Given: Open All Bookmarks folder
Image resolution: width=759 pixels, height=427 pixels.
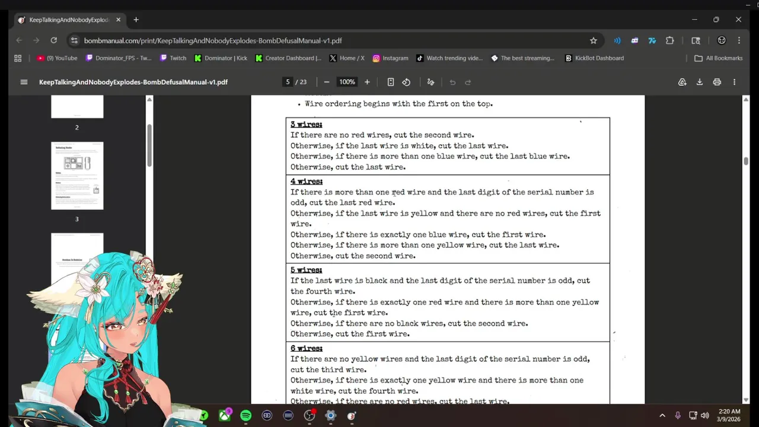Looking at the screenshot, I should [719, 58].
